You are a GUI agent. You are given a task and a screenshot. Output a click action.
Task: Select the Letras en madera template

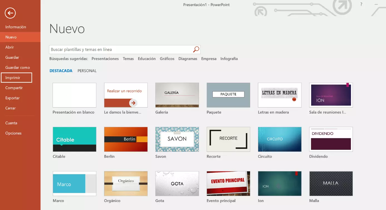click(x=280, y=95)
